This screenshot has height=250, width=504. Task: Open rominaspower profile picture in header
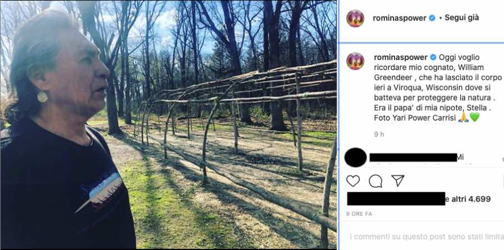point(355,18)
